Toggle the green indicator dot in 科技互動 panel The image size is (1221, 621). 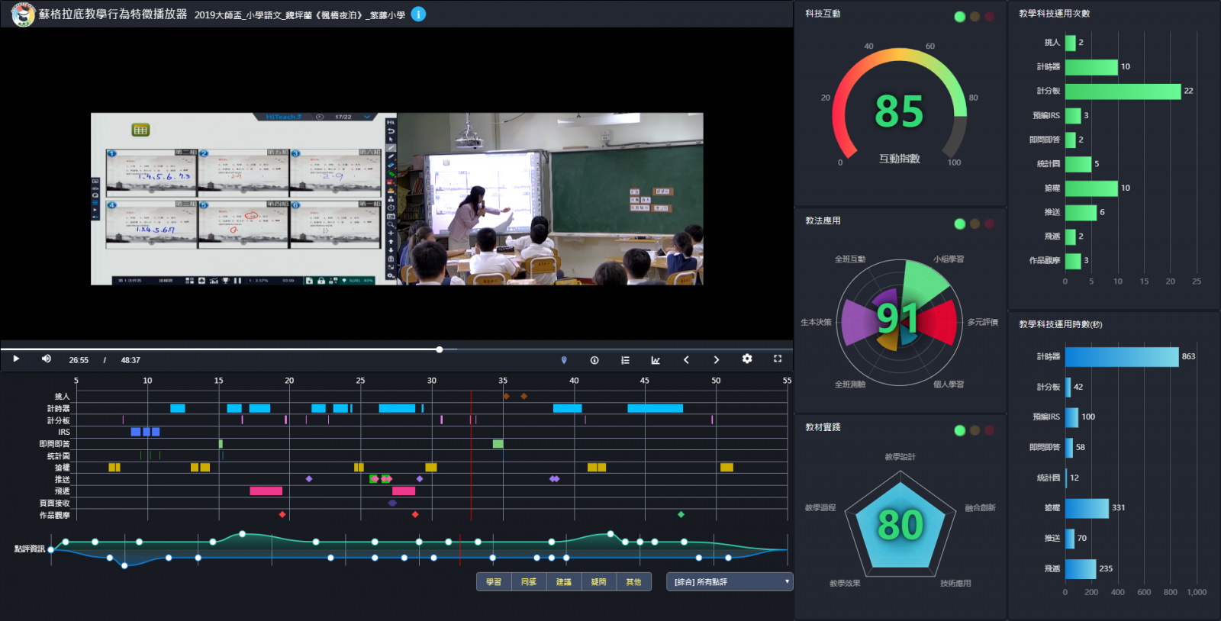pyautogui.click(x=959, y=17)
